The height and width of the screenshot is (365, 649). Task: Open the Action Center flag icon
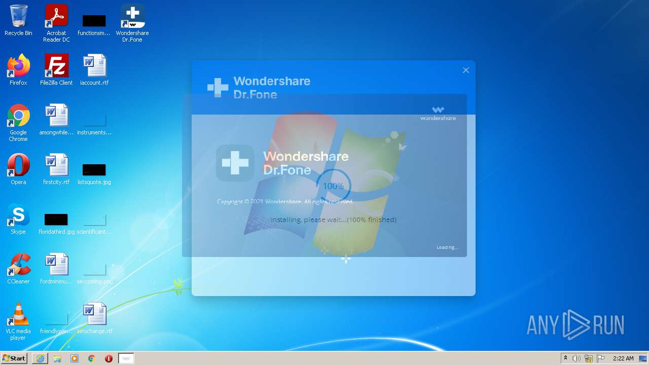pos(601,358)
